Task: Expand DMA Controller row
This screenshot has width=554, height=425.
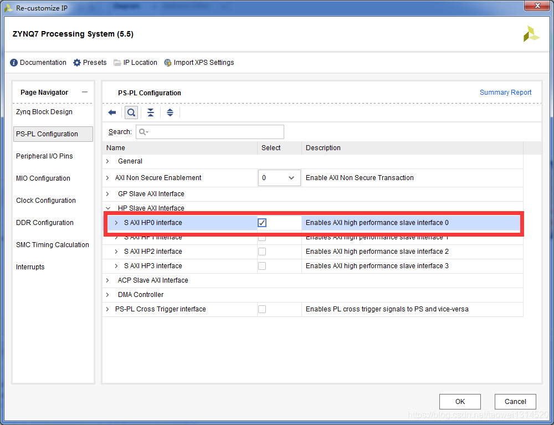Action: [x=108, y=295]
